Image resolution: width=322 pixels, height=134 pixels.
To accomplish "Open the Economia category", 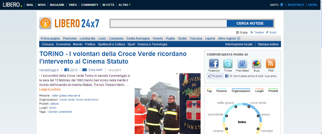I will coord(63,44).
